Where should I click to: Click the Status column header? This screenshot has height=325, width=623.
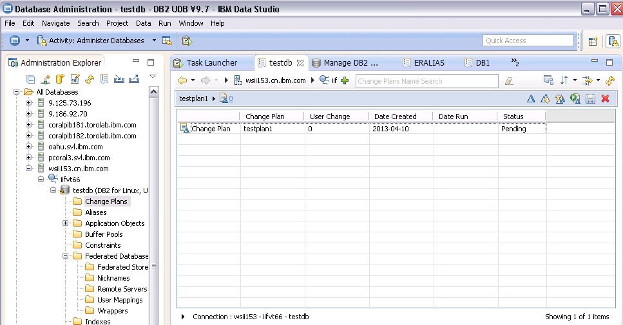coord(522,116)
